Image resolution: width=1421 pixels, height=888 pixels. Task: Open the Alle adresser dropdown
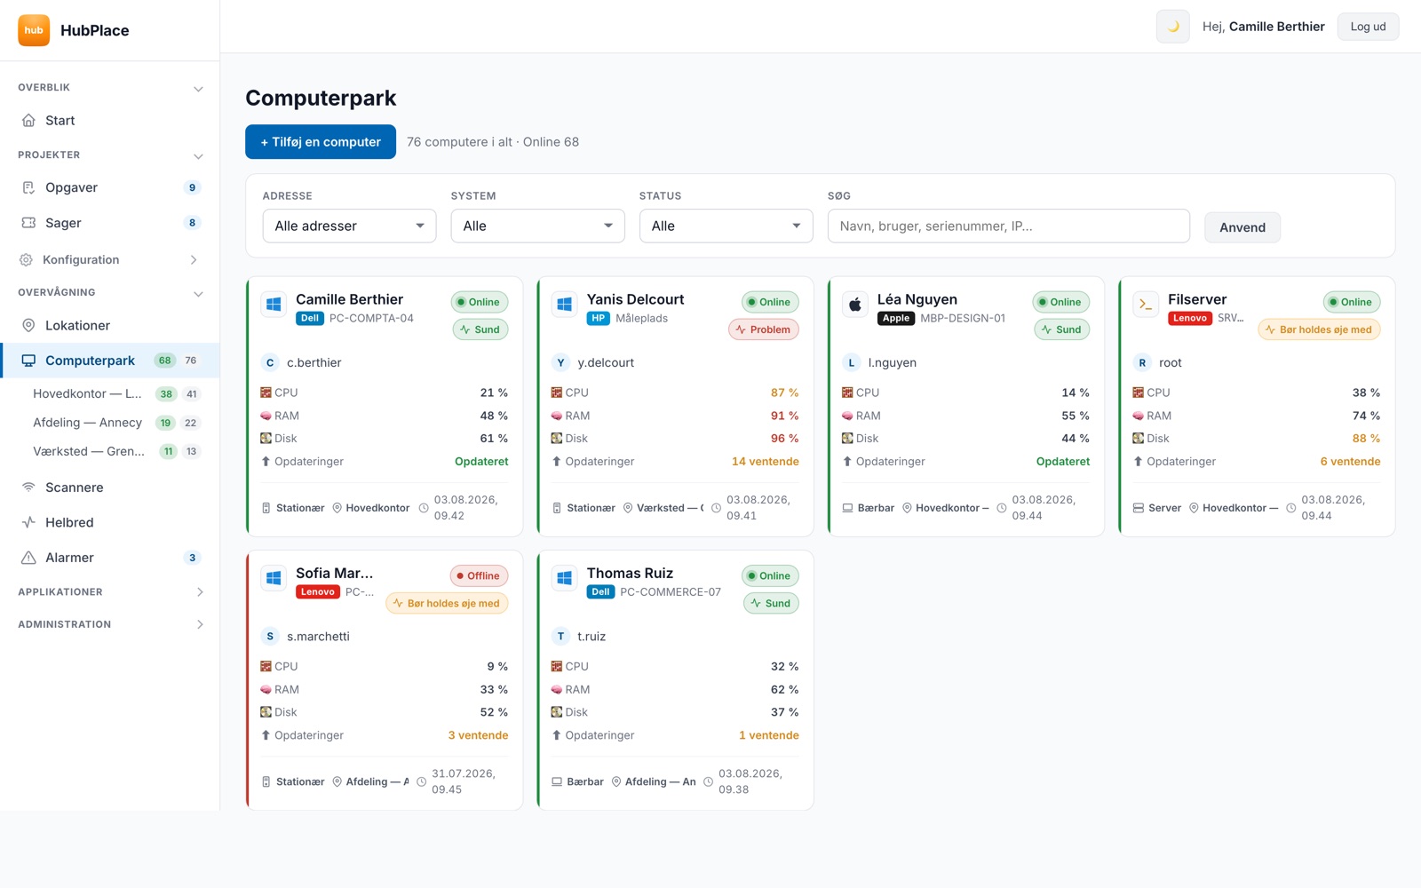point(349,226)
